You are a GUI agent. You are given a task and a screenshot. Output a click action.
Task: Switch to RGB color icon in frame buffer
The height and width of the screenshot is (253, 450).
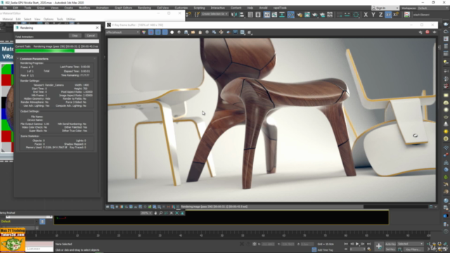(x=143, y=32)
